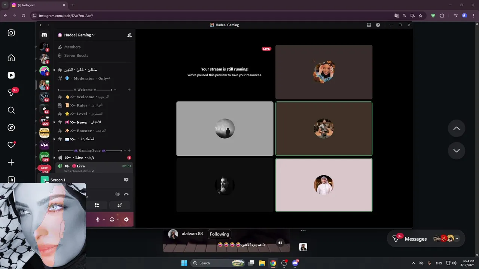Open reel more options dots
This screenshot has width=479, height=269.
[x=303, y=231]
